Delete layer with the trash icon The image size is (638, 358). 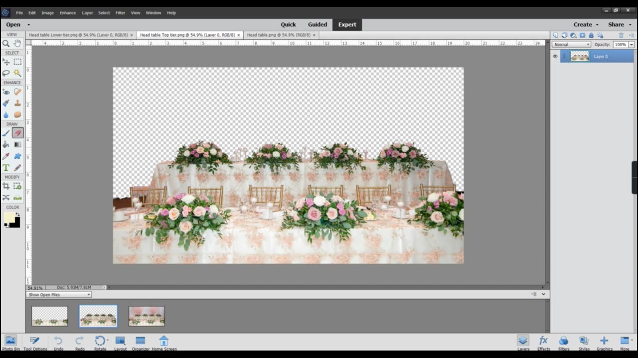621,35
